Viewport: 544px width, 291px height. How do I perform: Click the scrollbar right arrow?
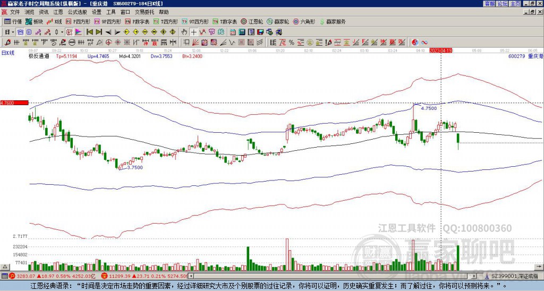[474, 276]
